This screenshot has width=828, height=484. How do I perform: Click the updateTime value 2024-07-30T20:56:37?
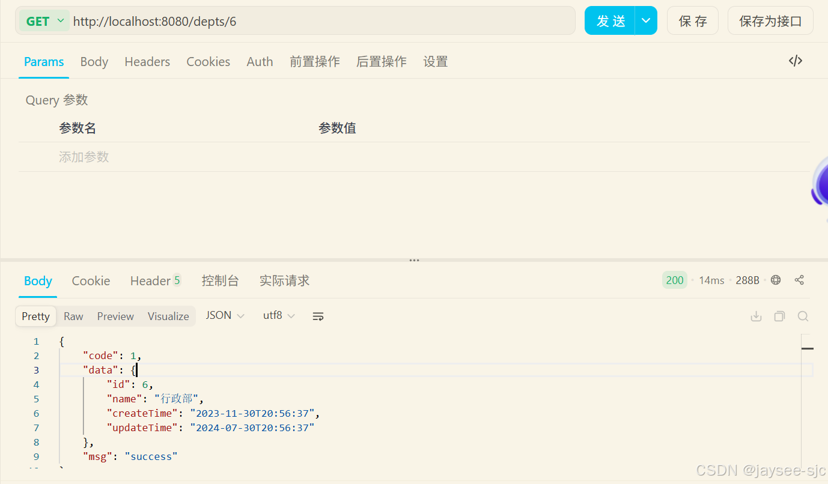pos(252,428)
